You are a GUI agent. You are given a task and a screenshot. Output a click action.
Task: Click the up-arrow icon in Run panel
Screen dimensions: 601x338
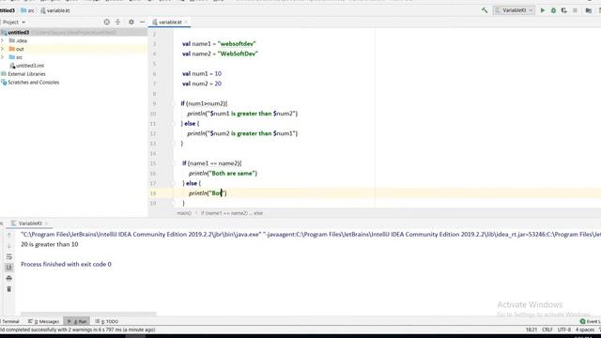(8, 235)
